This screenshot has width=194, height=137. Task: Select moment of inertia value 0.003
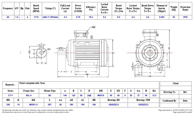pos(162,17)
